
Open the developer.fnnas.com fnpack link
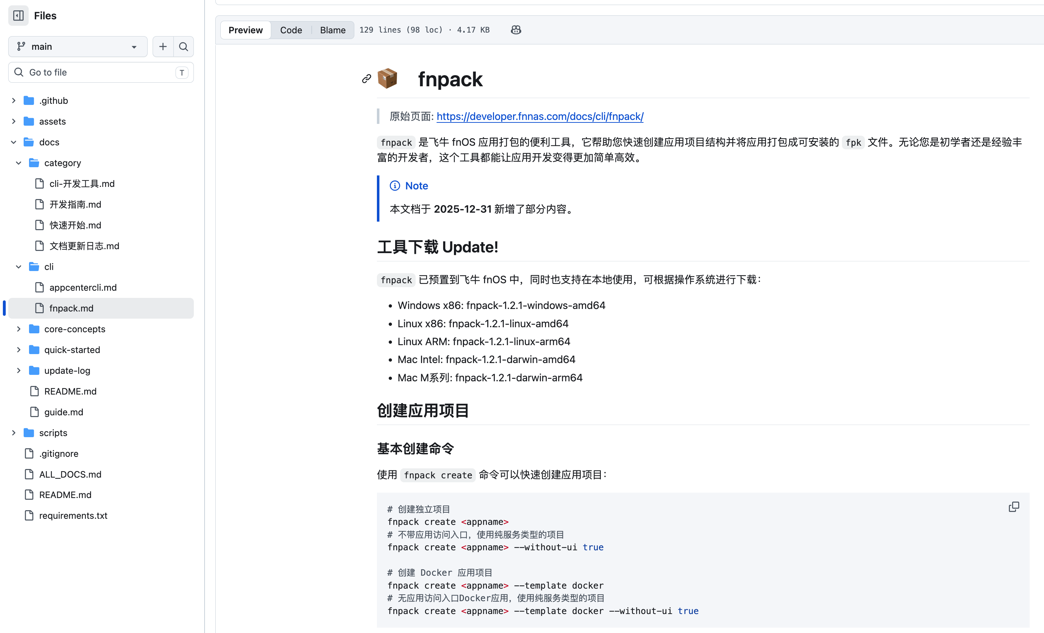pos(540,116)
